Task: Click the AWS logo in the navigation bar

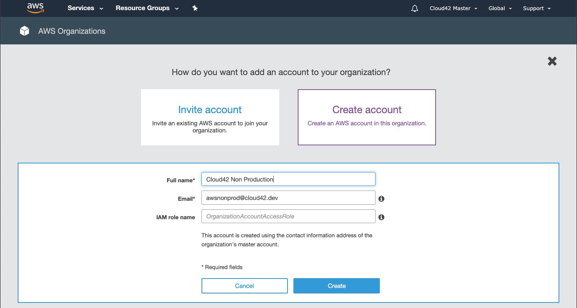Action: pyautogui.click(x=35, y=8)
